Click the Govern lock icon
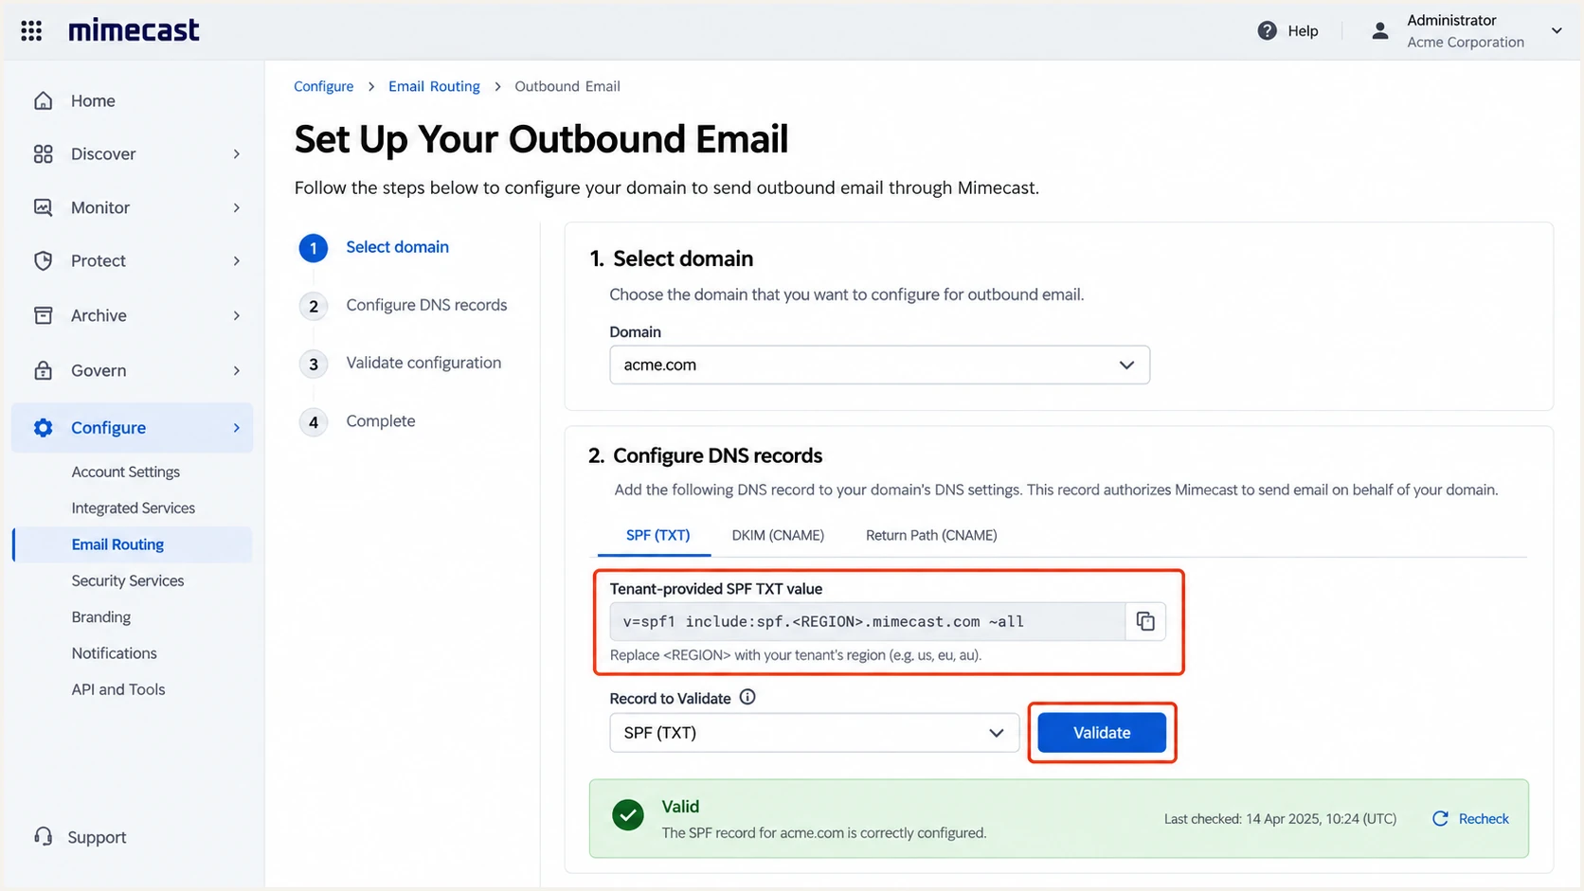Screen dimensions: 1584x891 coord(44,370)
